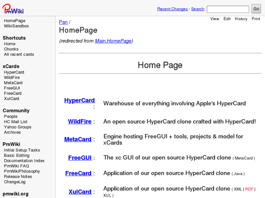This screenshot has width=265, height=198.
Task: Open PmWikiPhilosophy sidebar link
Action: pyautogui.click(x=22, y=171)
